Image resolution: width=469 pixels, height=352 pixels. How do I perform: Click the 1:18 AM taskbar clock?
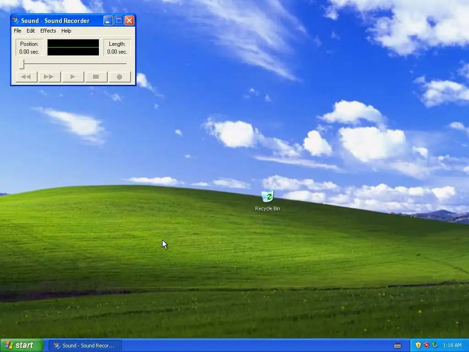point(452,346)
